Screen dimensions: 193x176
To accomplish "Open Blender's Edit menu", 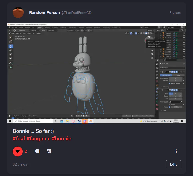I will point(16,28).
